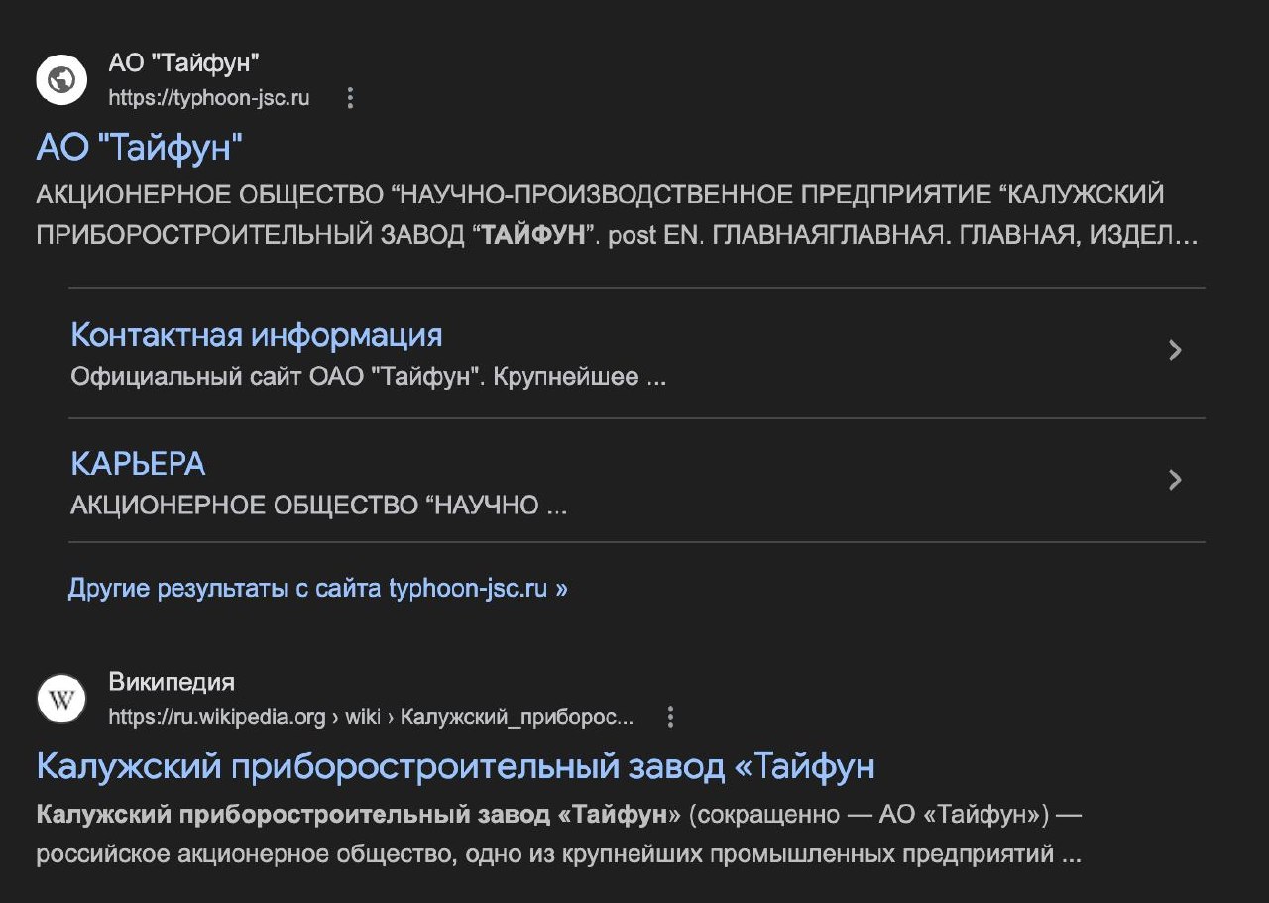Click the globe favicon beside АО "Тайфун"

pos(61,79)
